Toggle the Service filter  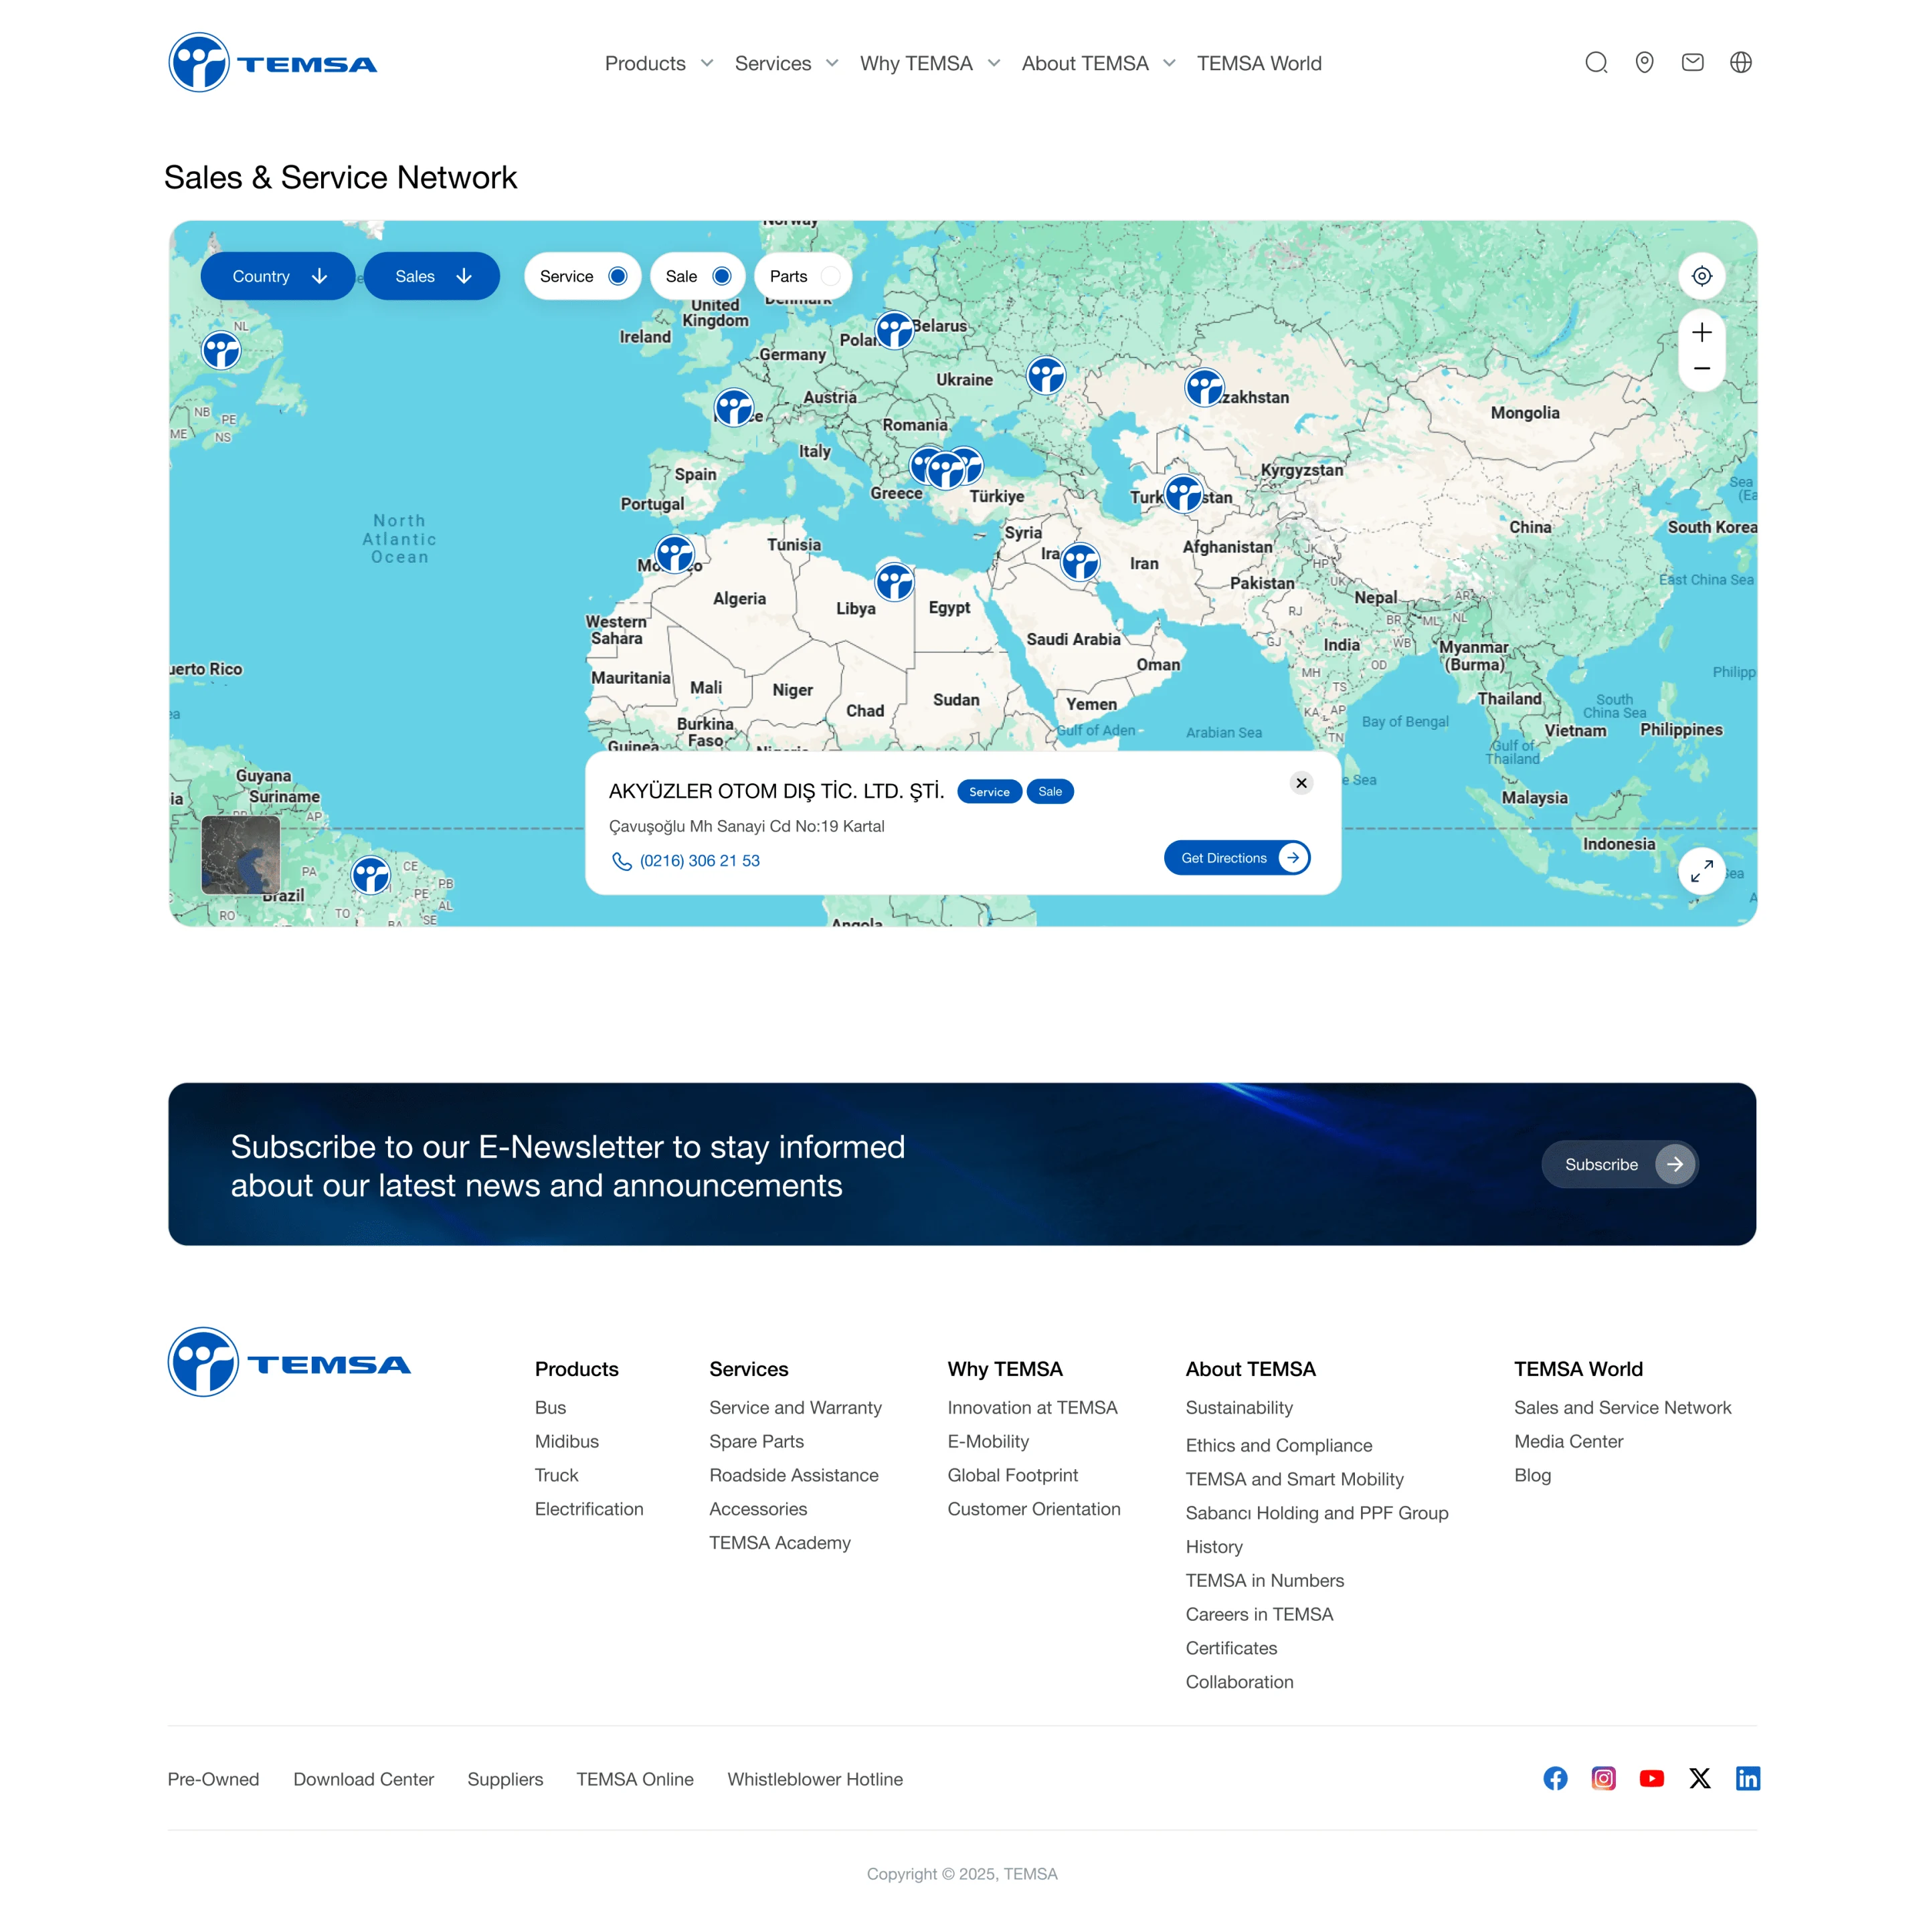[x=583, y=276]
